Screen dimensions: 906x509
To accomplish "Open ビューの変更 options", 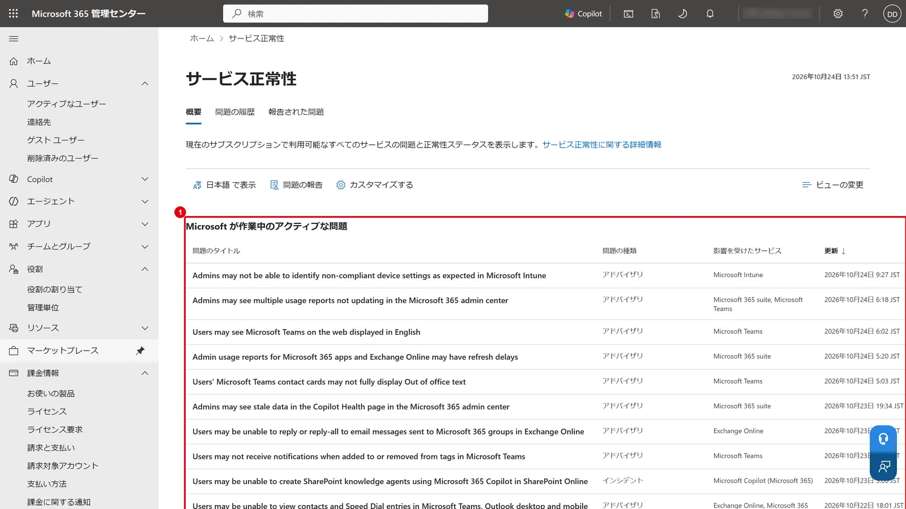I will [832, 185].
